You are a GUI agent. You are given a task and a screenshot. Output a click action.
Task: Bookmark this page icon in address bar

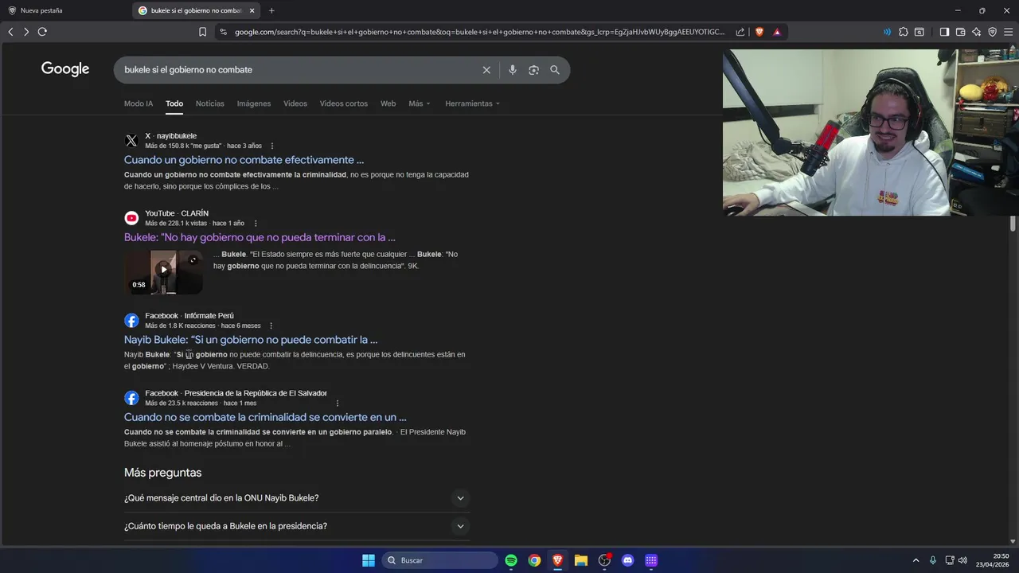202,32
